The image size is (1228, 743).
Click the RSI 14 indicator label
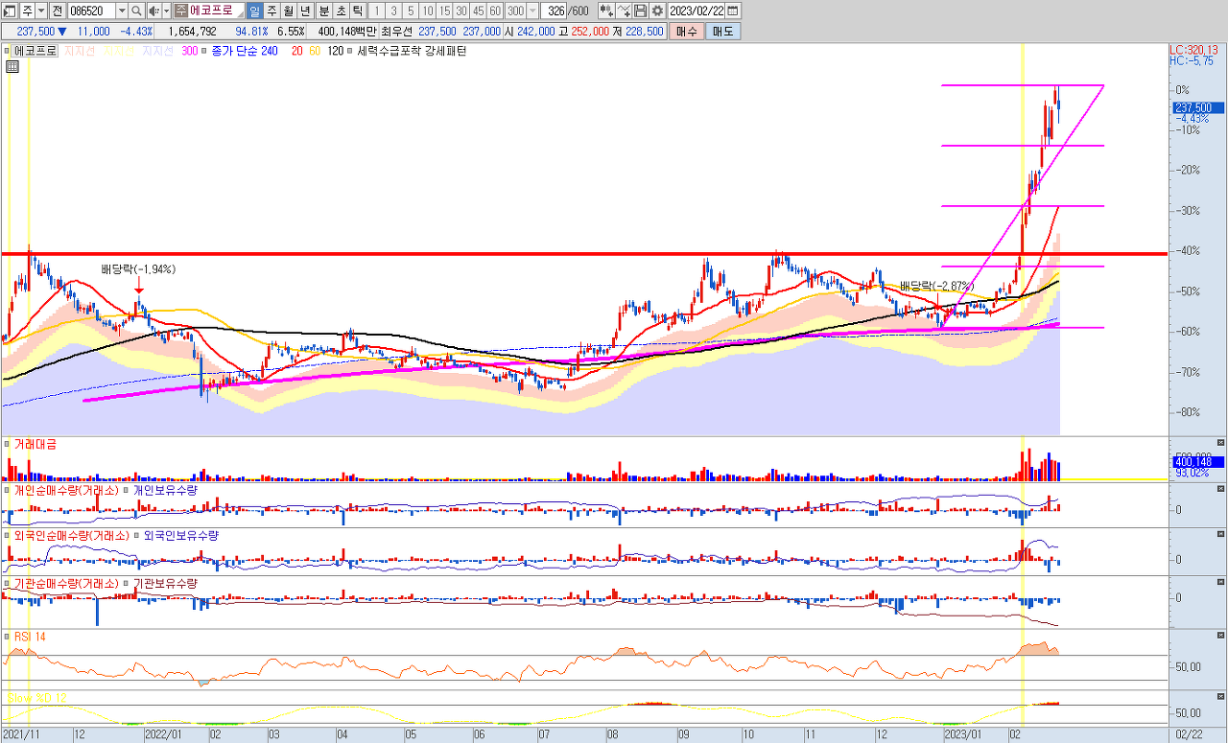coord(30,636)
